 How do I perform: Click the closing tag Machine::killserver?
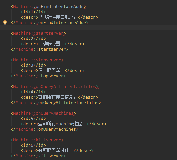(38, 156)
